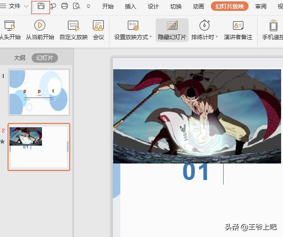Image resolution: width=283 pixels, height=237 pixels.
Task: Select slide 1 thumbnail
Action: 39,92
